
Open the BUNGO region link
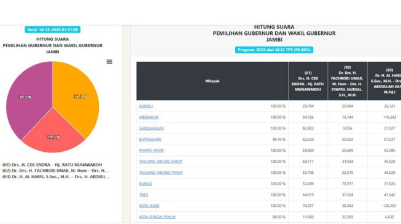pos(146,184)
